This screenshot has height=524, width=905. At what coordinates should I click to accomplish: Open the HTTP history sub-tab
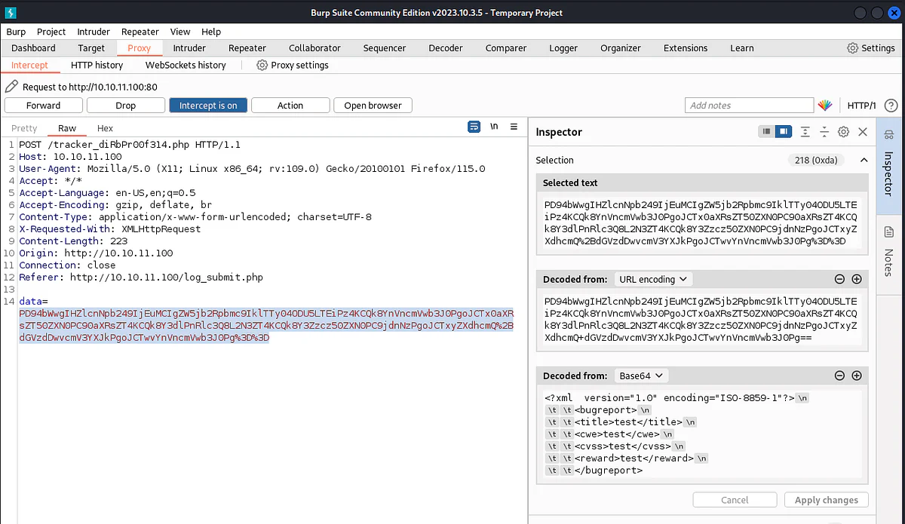click(x=97, y=65)
